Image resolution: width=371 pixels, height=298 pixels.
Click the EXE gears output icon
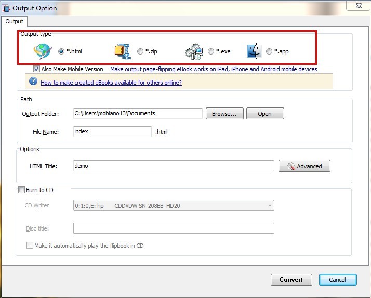[x=194, y=51]
